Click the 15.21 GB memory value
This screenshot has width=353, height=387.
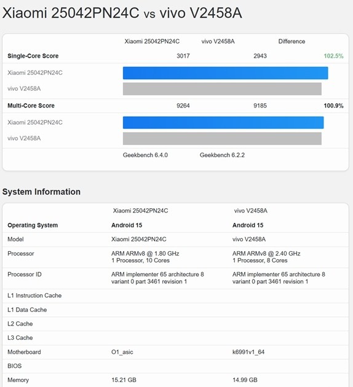pyautogui.click(x=124, y=380)
